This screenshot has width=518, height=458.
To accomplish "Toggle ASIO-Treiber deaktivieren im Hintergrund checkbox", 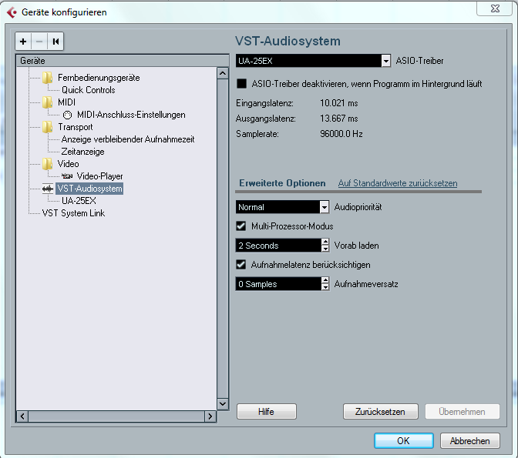I will click(241, 84).
